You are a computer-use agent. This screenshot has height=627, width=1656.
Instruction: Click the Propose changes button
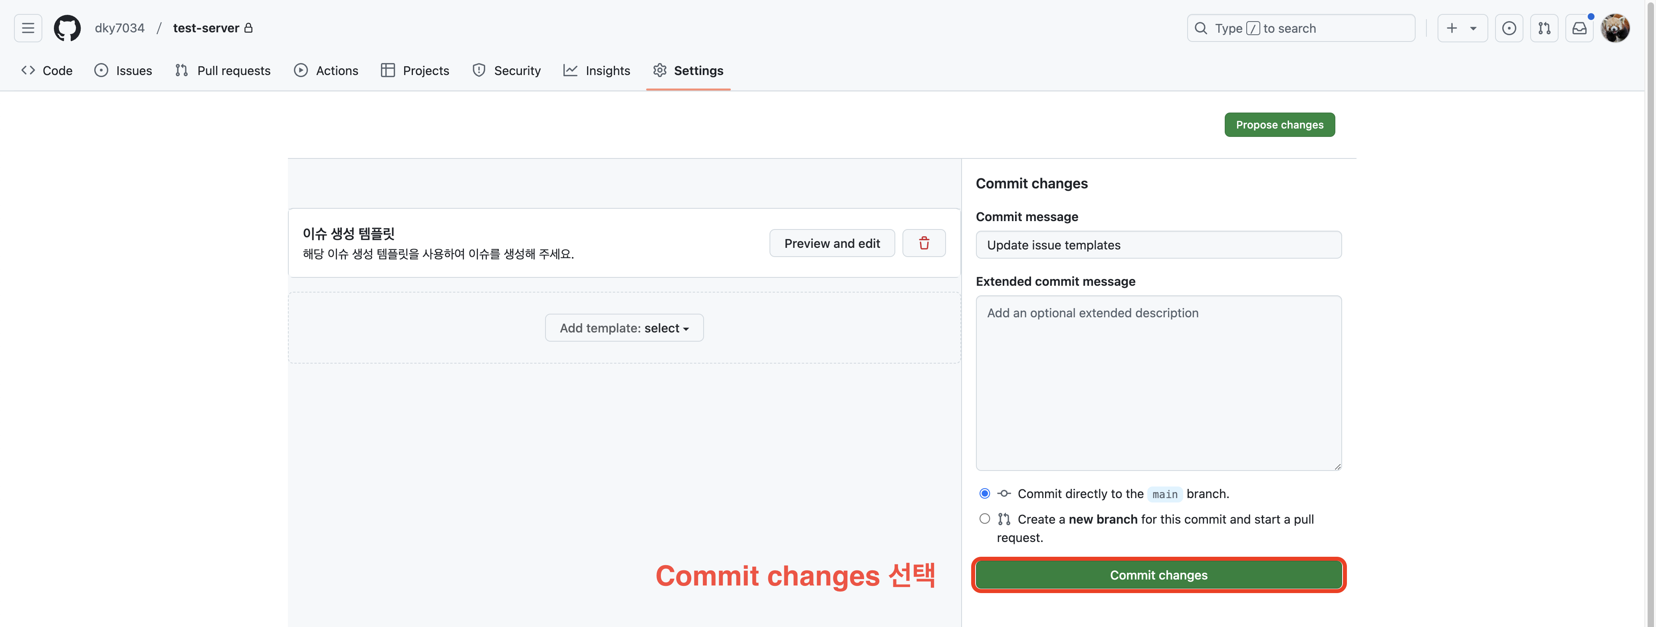click(x=1279, y=125)
